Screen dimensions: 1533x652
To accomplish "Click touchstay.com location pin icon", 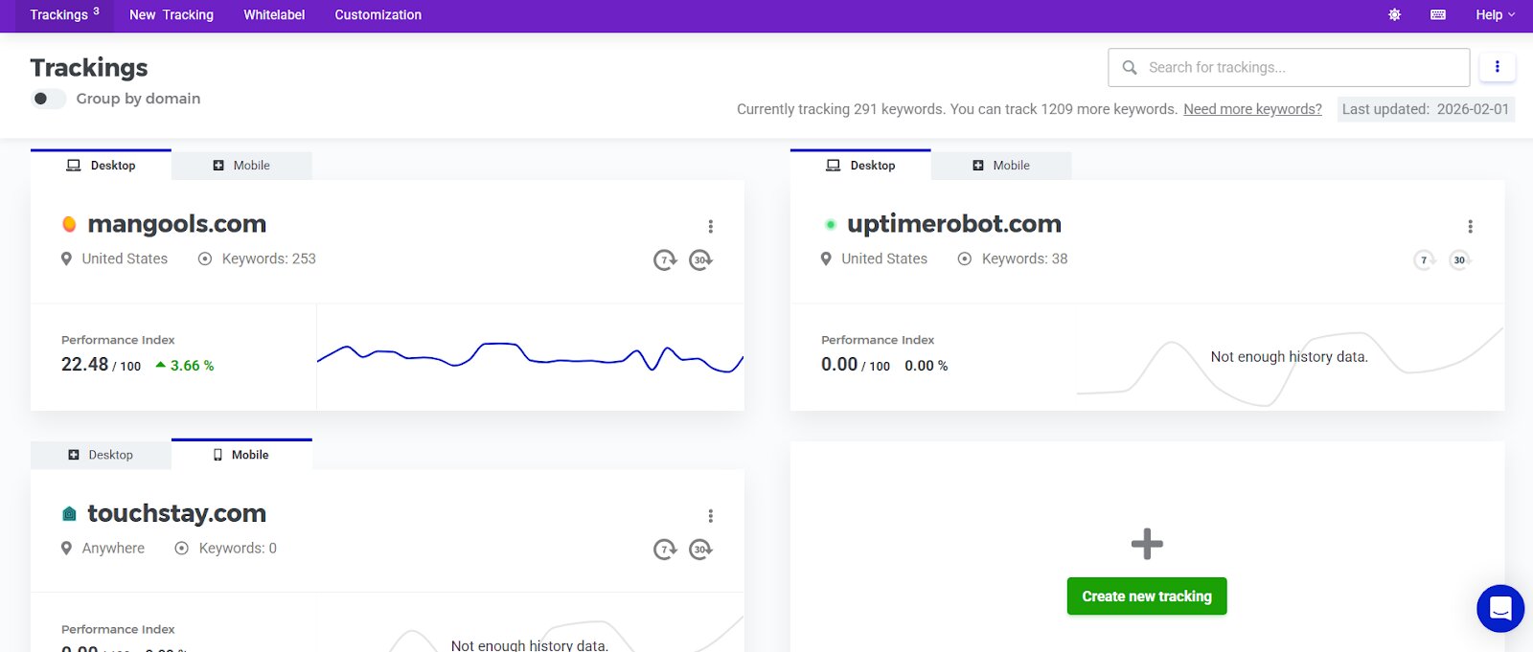I will (x=66, y=549).
